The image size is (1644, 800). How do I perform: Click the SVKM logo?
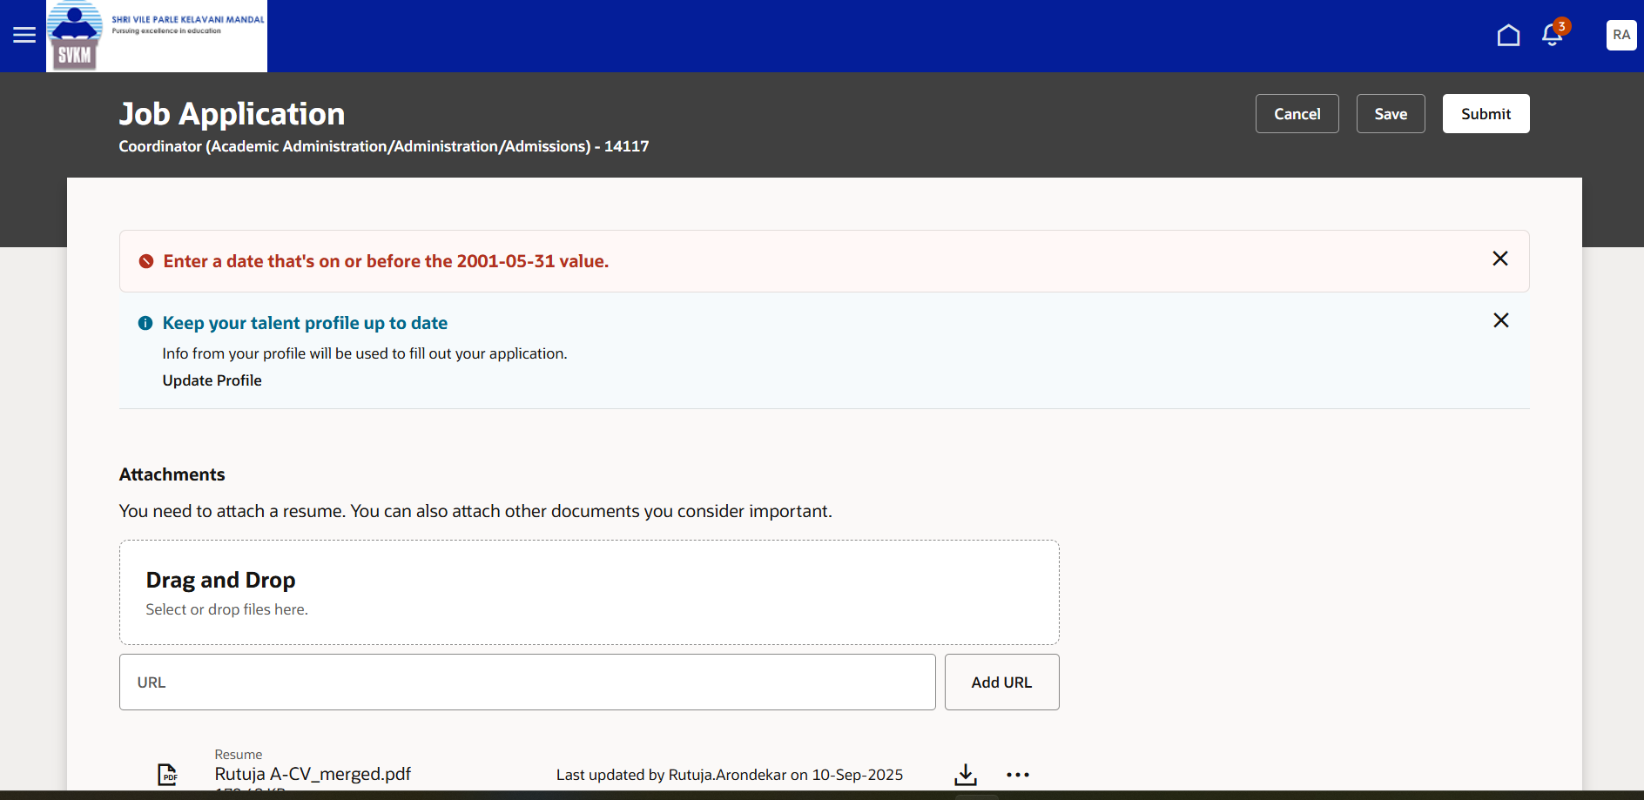157,36
